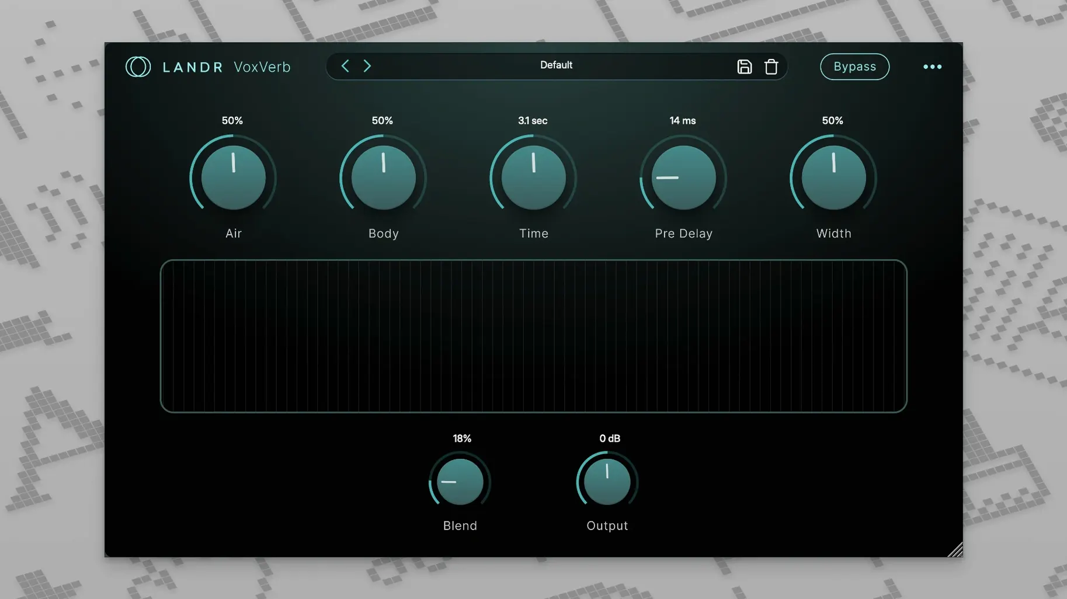Click the Body label text
The width and height of the screenshot is (1067, 599).
pyautogui.click(x=384, y=234)
